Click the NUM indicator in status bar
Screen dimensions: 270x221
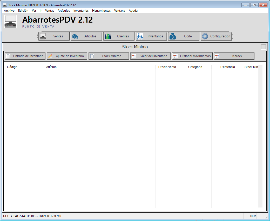pos(253,216)
